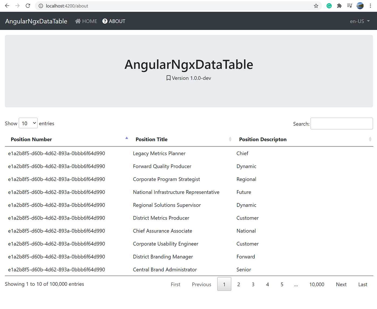The height and width of the screenshot is (309, 377).
Task: Click the Last pagination link
Action: coord(362,284)
